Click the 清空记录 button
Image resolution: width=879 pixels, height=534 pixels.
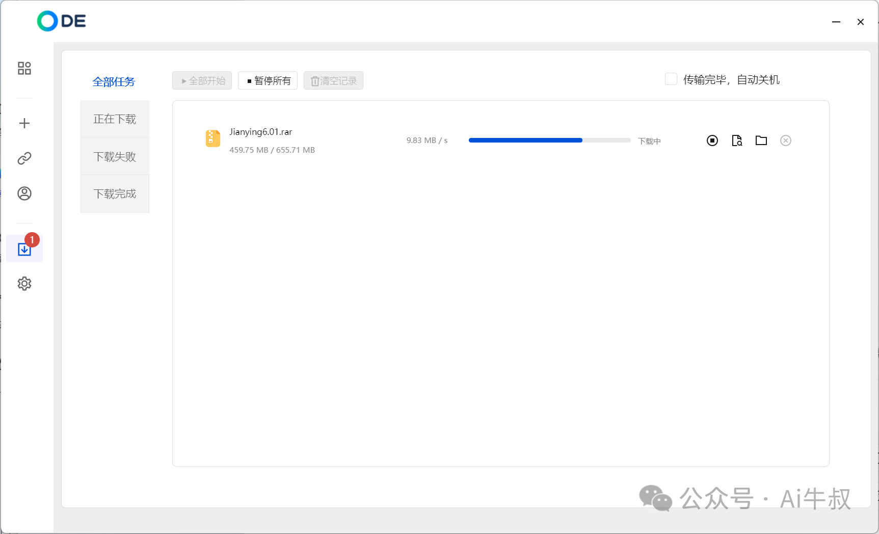(x=333, y=80)
